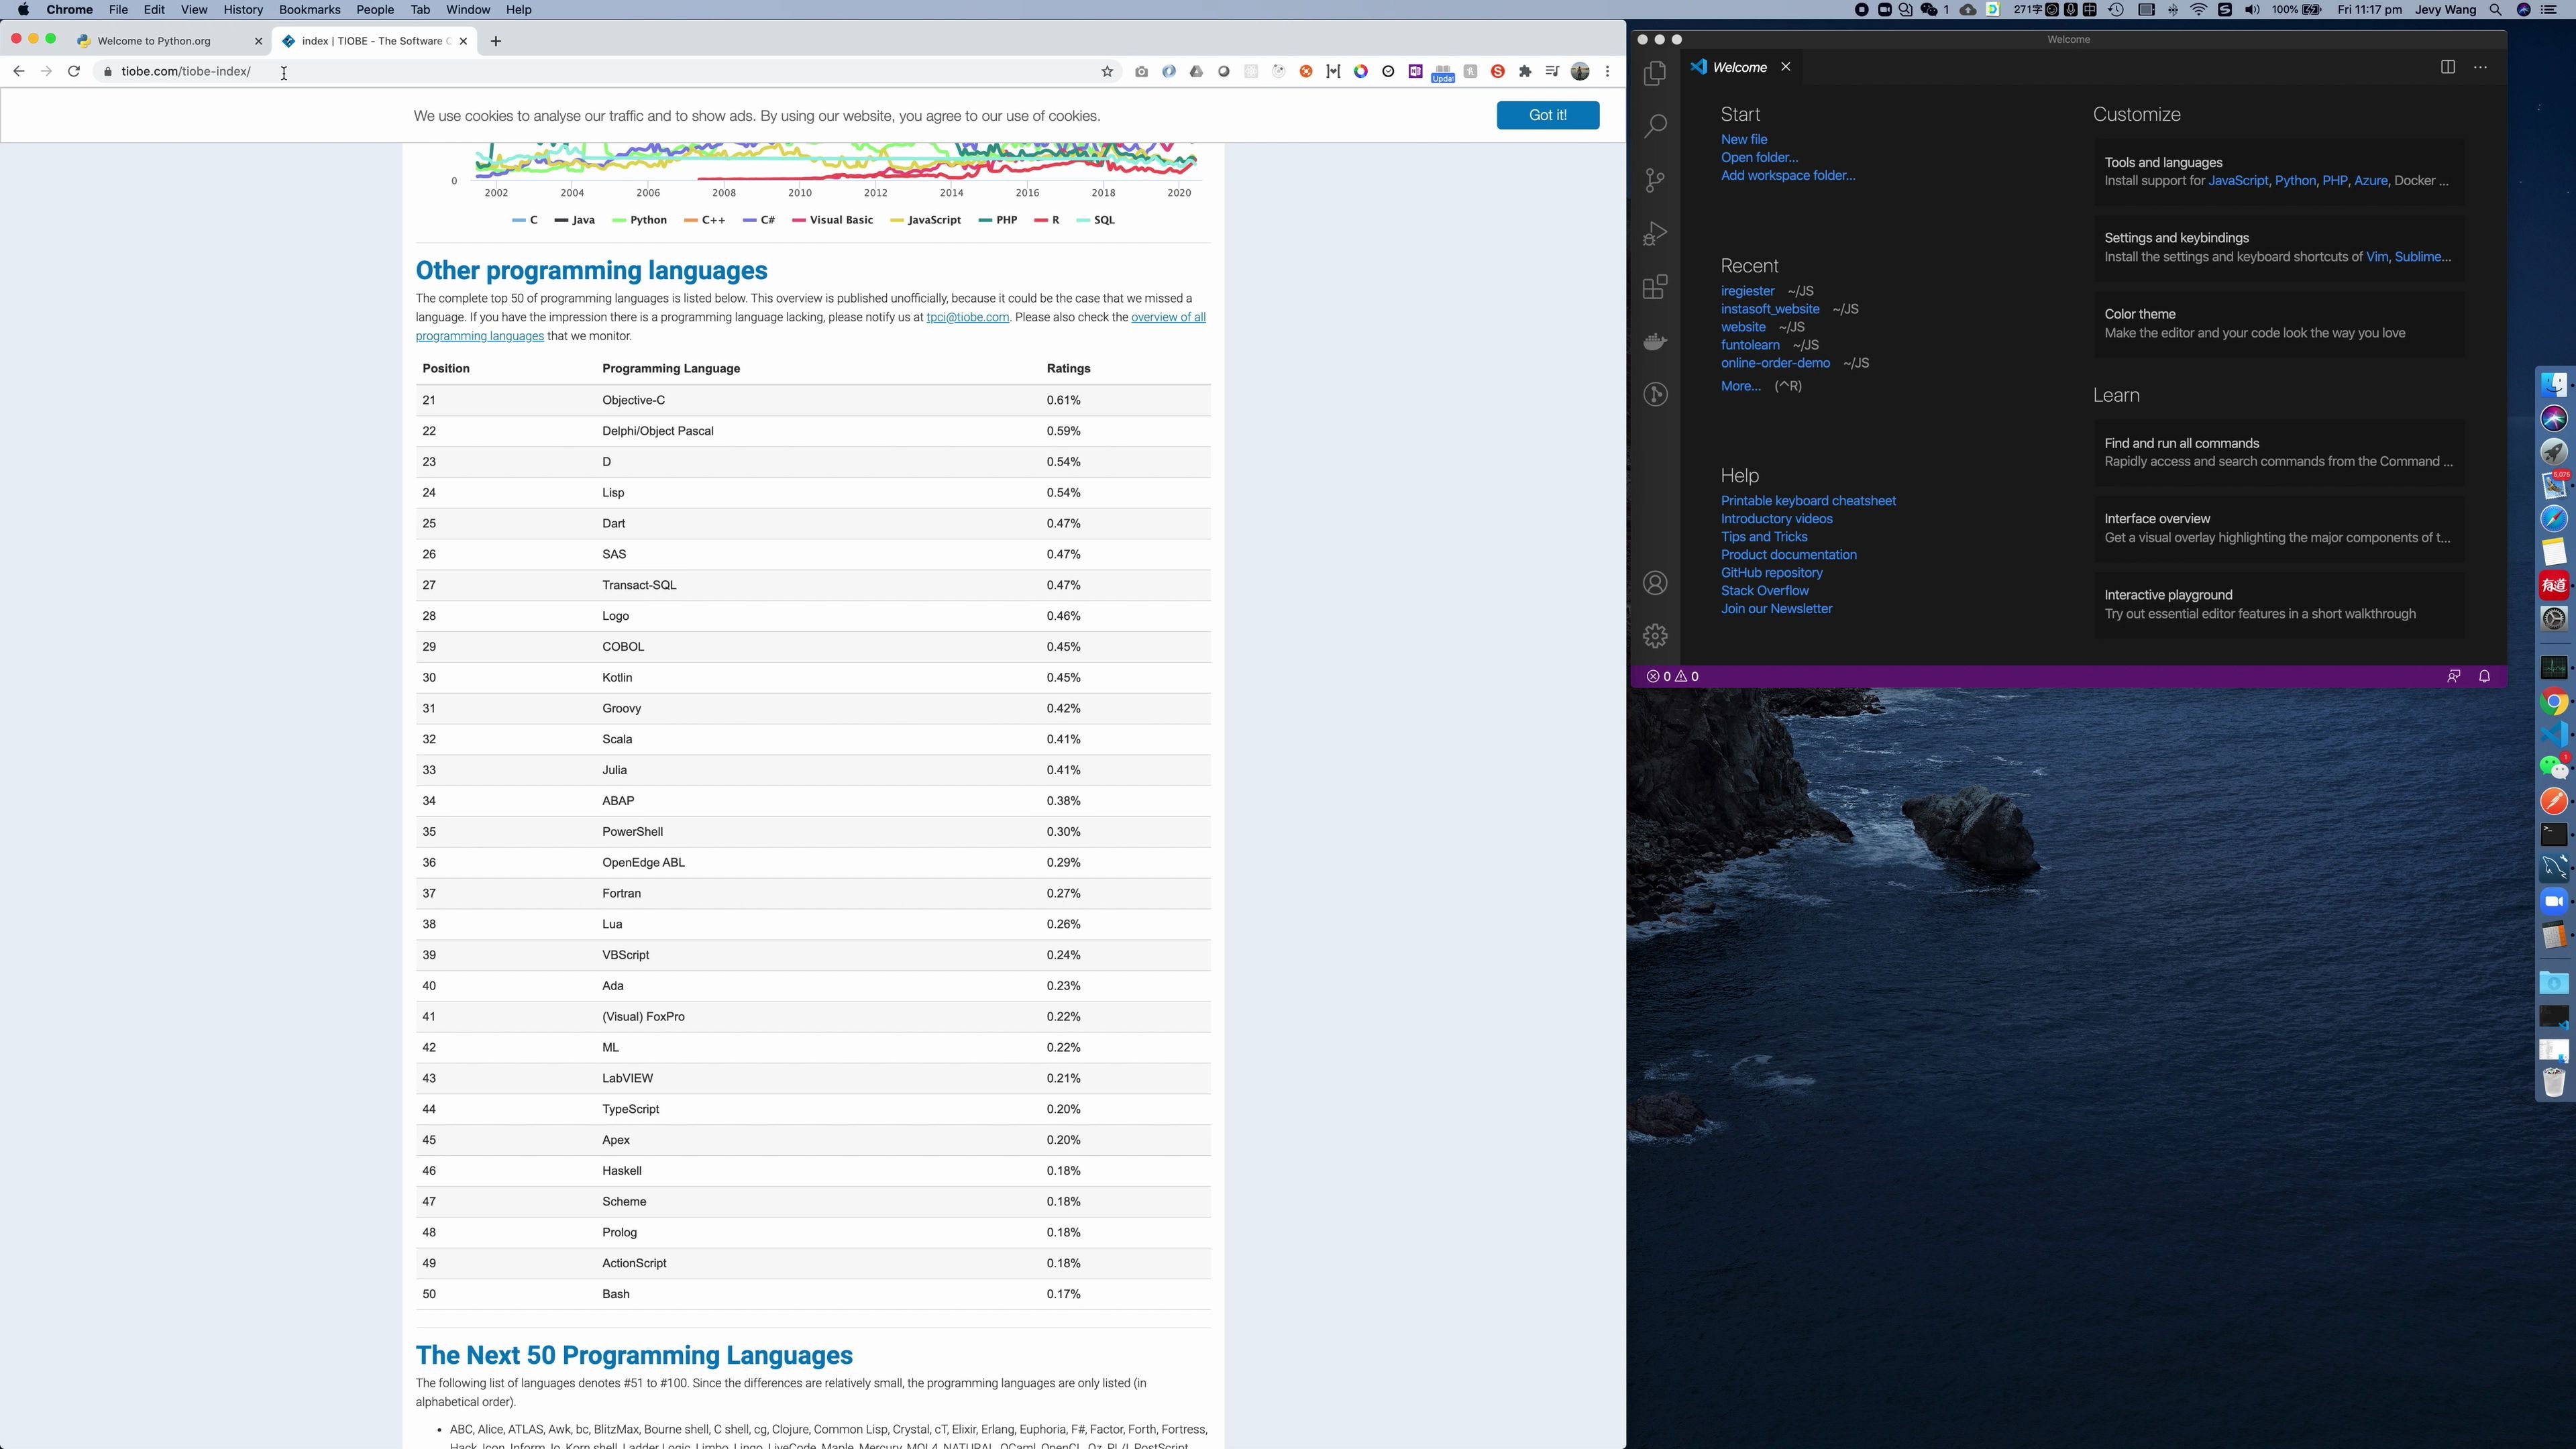The width and height of the screenshot is (2576, 1449).
Task: Bookmark this page with star icon
Action: pyautogui.click(x=1107, y=72)
